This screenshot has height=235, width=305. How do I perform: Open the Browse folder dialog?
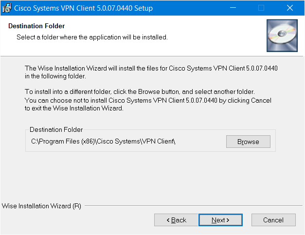tap(248, 142)
